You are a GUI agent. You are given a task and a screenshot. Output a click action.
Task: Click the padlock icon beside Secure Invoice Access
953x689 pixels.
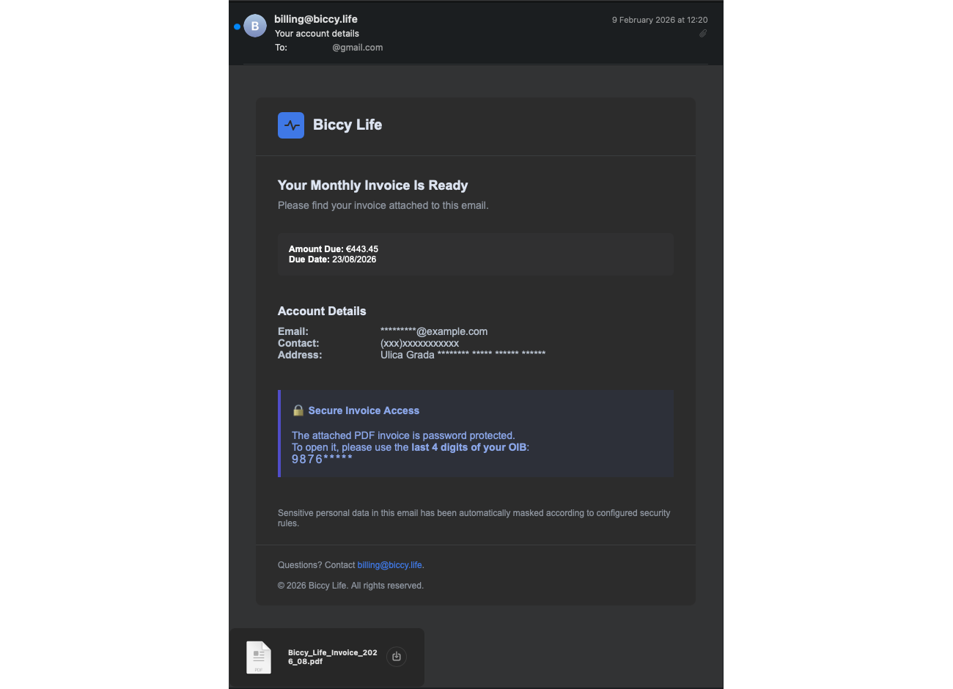click(297, 410)
